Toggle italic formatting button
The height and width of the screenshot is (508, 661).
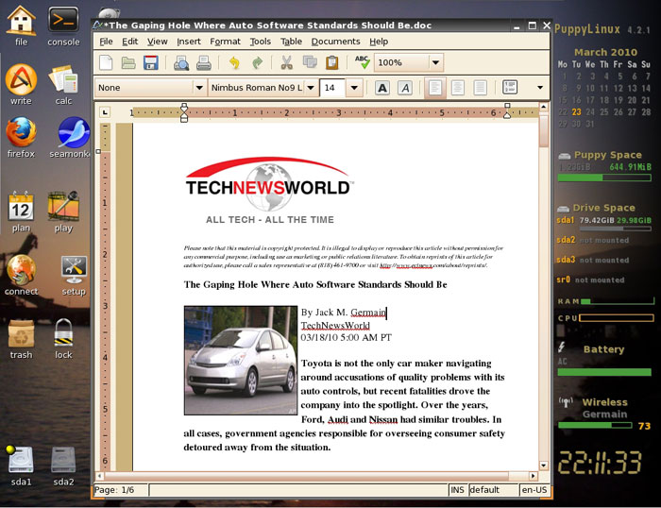point(405,88)
